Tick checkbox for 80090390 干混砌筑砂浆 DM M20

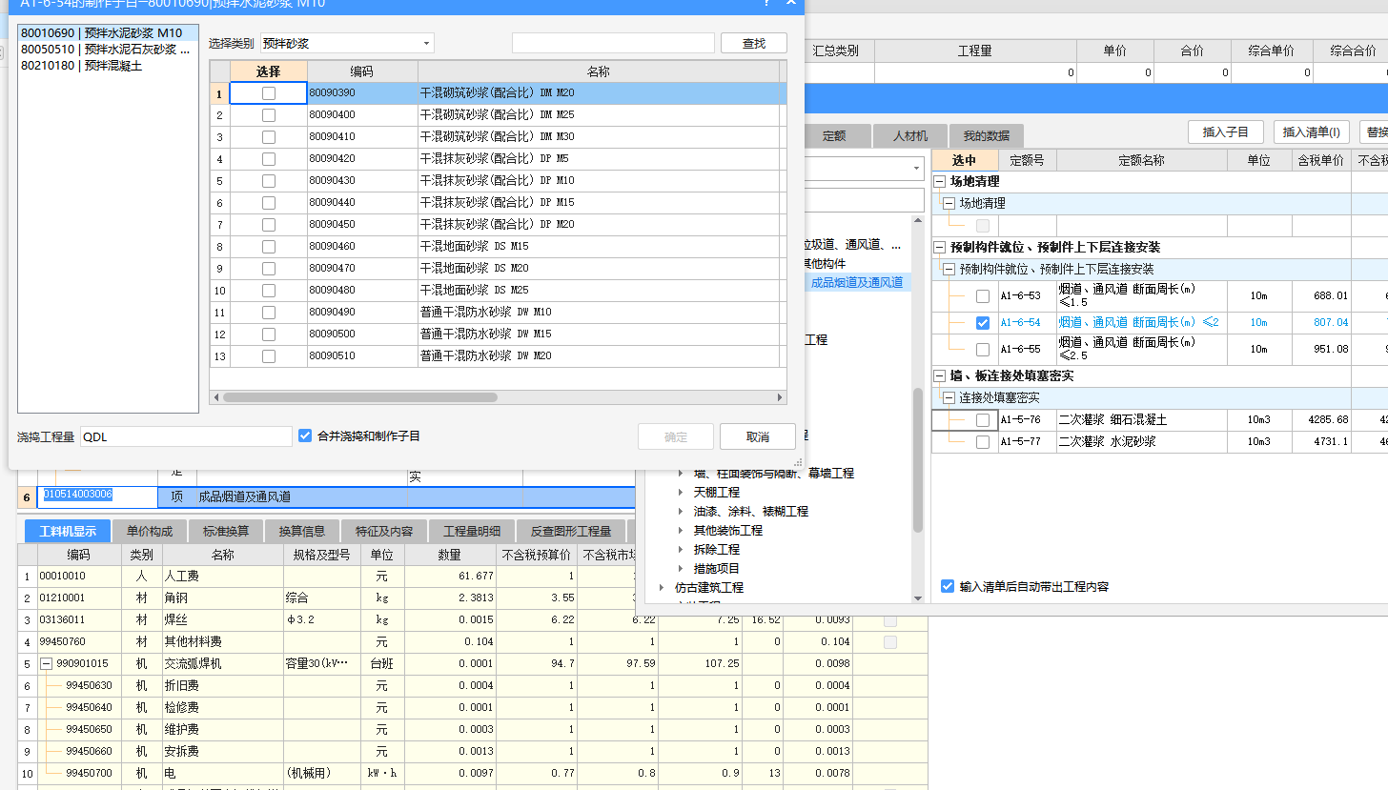[x=269, y=93]
